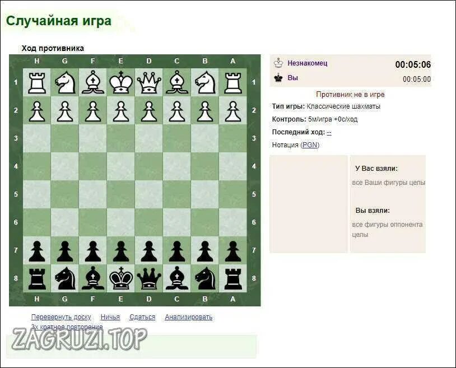Pick the black knight on G8
This screenshot has height=368, width=456.
coord(64,278)
